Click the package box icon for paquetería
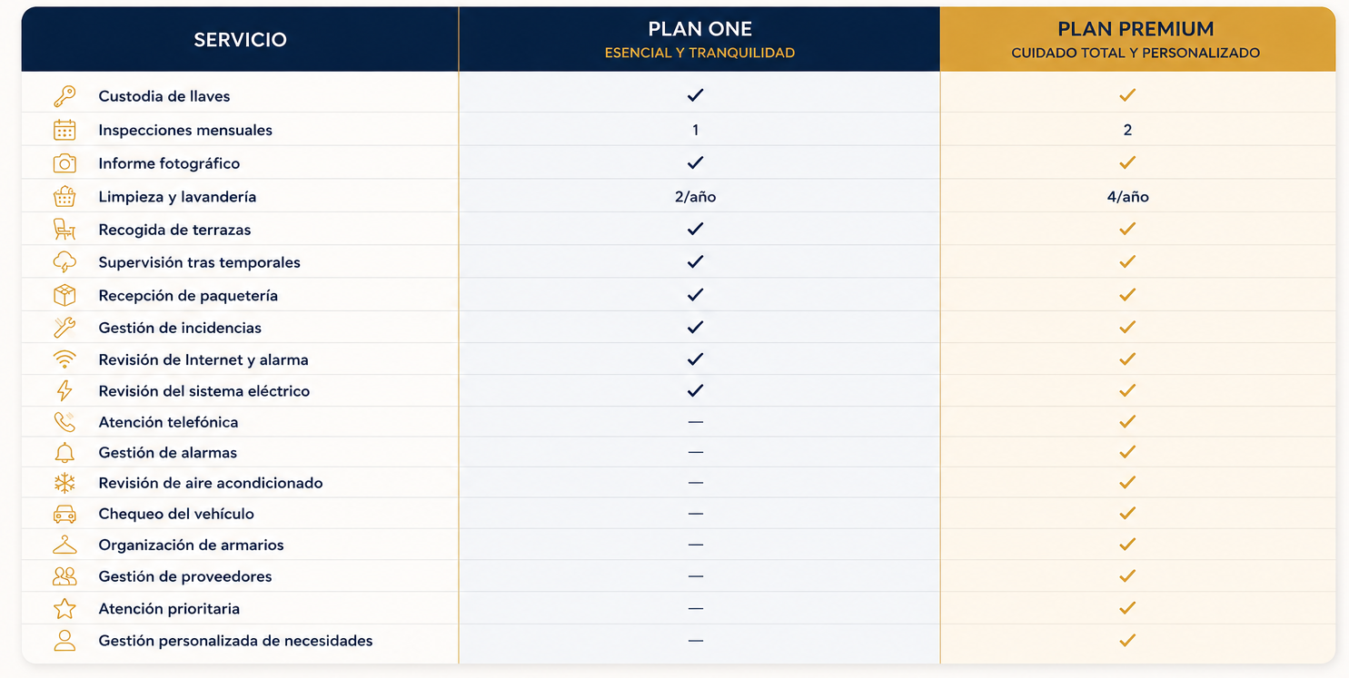 [x=64, y=295]
